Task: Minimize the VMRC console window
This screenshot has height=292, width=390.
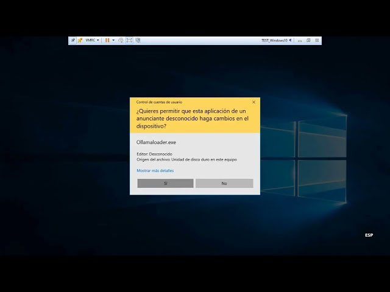Action: (300, 41)
